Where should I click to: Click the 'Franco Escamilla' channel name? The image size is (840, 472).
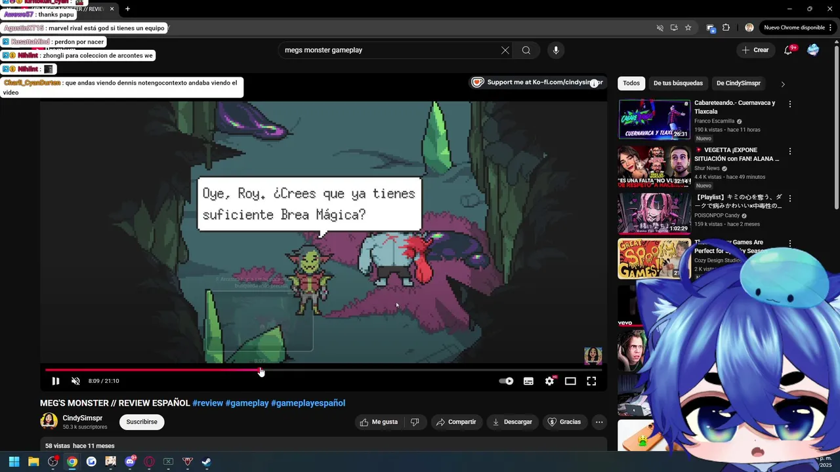pyautogui.click(x=714, y=121)
